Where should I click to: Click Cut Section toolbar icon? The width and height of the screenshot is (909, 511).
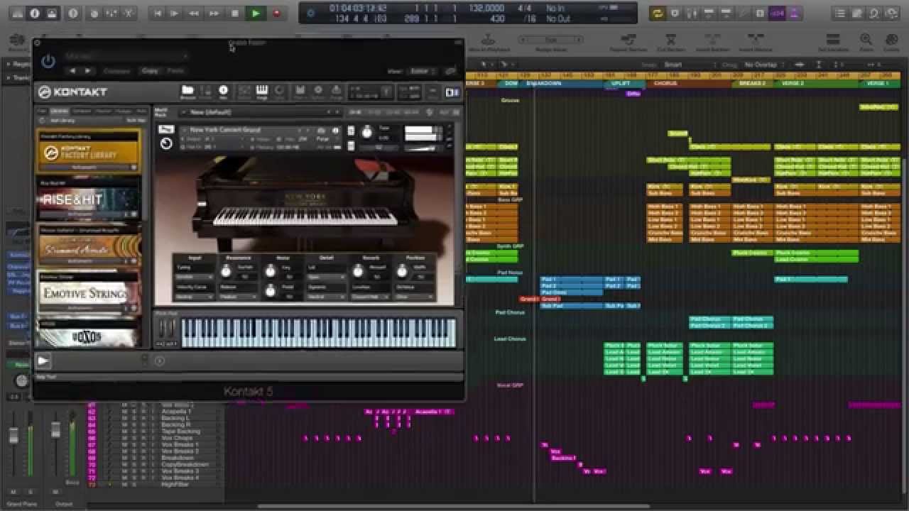pos(670,43)
